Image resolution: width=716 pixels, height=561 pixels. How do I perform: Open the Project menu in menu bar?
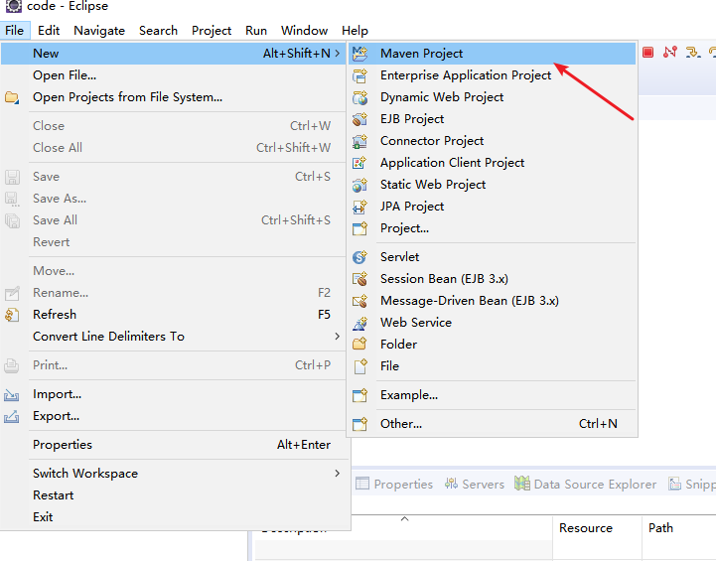(x=212, y=31)
